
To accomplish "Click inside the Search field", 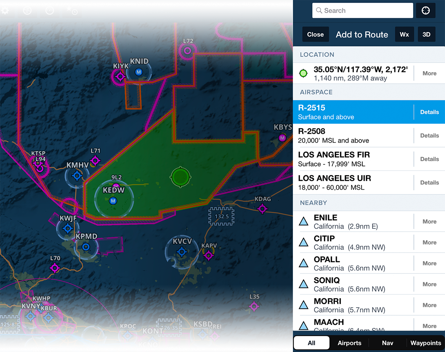I will 362,10.
